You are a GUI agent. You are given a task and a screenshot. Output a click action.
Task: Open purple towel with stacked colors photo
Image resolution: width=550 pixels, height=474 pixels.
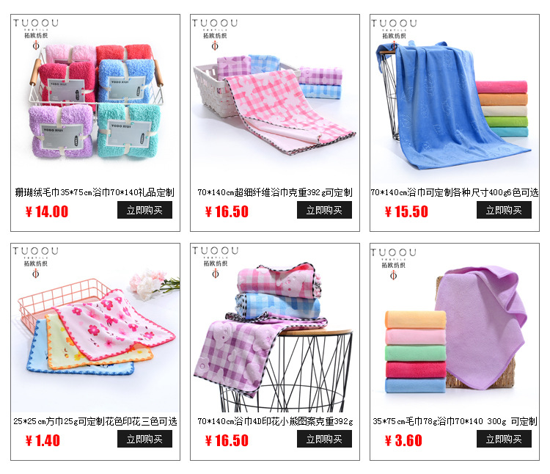(x=455, y=328)
